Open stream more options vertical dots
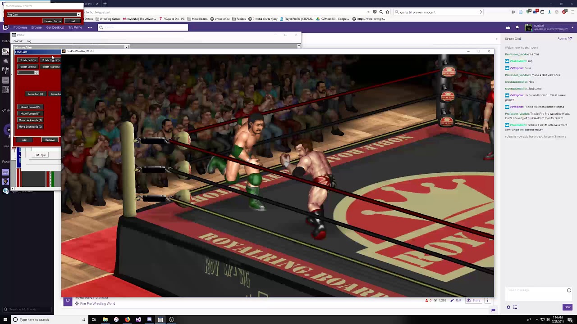Viewport: 577px width, 324px height. (487, 300)
